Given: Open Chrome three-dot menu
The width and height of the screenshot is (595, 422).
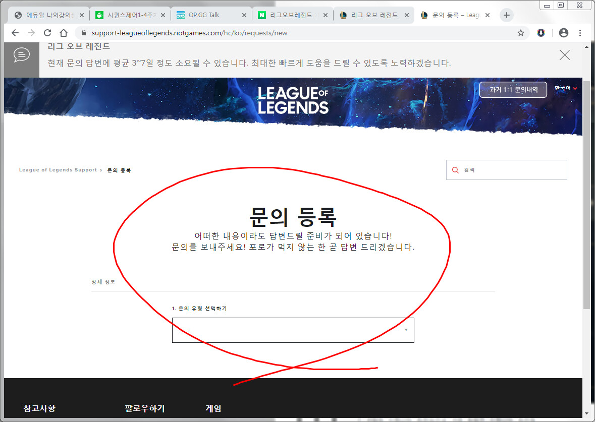Looking at the screenshot, I should pyautogui.click(x=580, y=33).
